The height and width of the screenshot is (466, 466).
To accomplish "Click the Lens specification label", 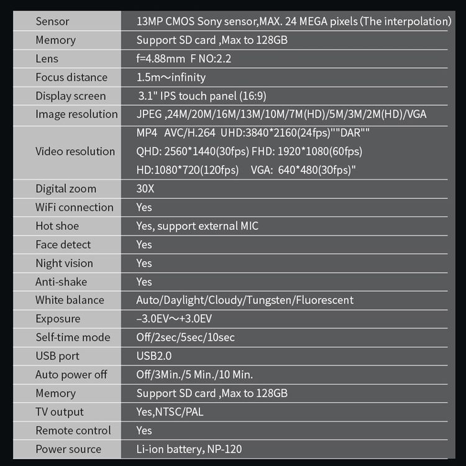I will pos(47,58).
